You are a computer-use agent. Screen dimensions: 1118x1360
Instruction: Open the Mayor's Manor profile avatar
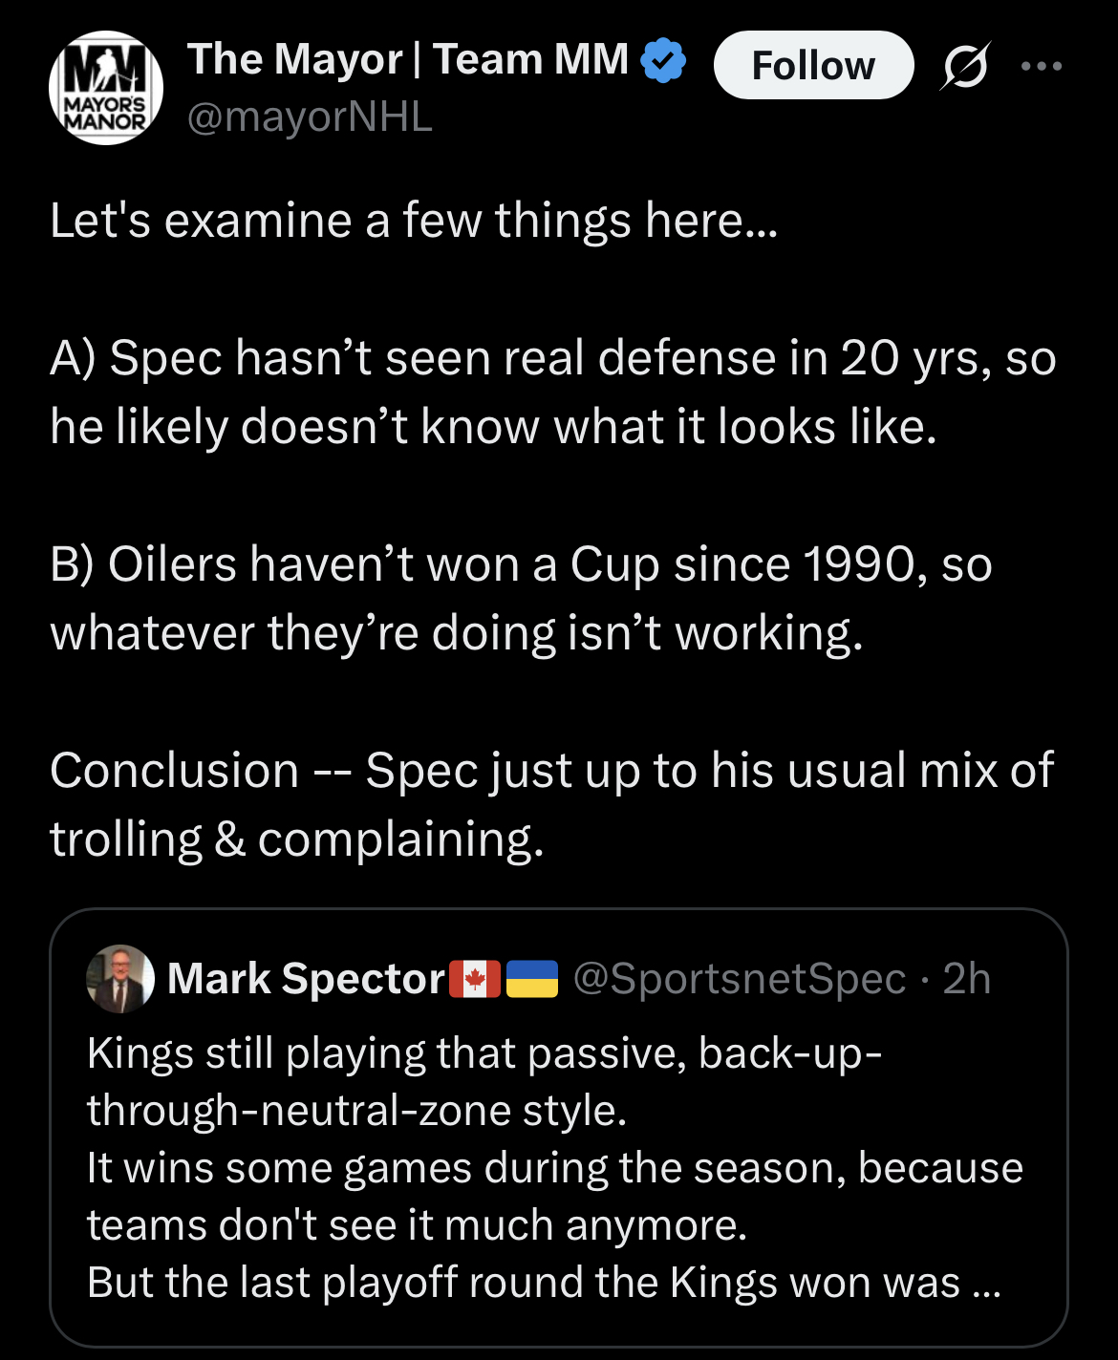pyautogui.click(x=105, y=88)
